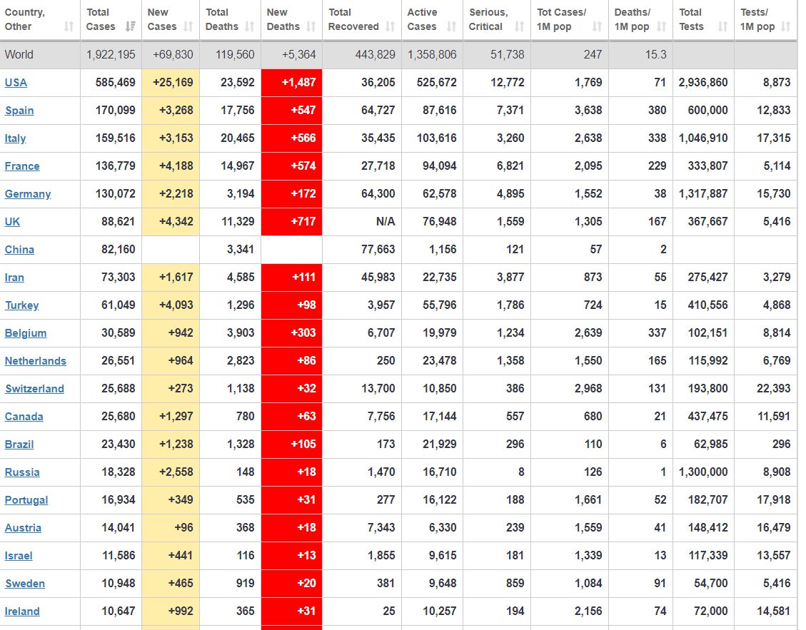Open the Spain country link
806x630 pixels.
click(19, 111)
